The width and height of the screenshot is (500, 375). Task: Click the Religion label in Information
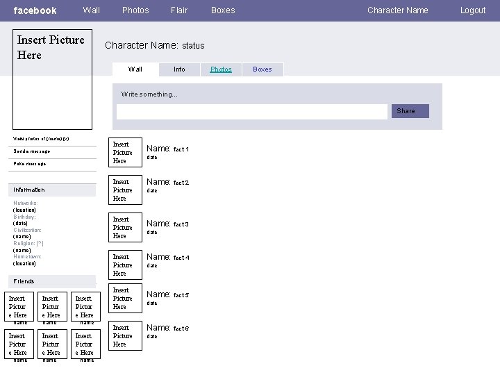[28, 243]
